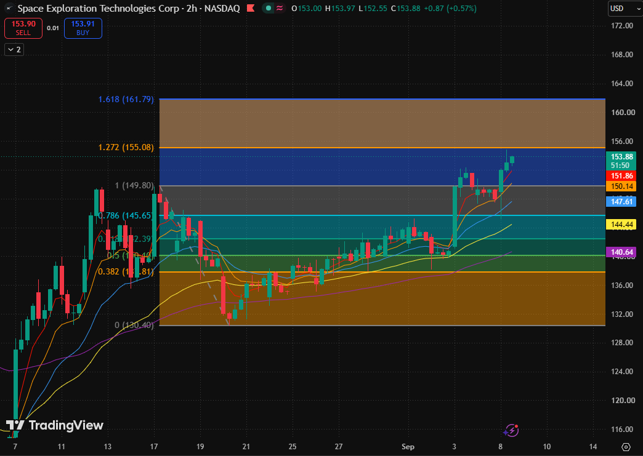Image resolution: width=643 pixels, height=456 pixels.
Task: Click the low value L152.55
Action: point(373,8)
